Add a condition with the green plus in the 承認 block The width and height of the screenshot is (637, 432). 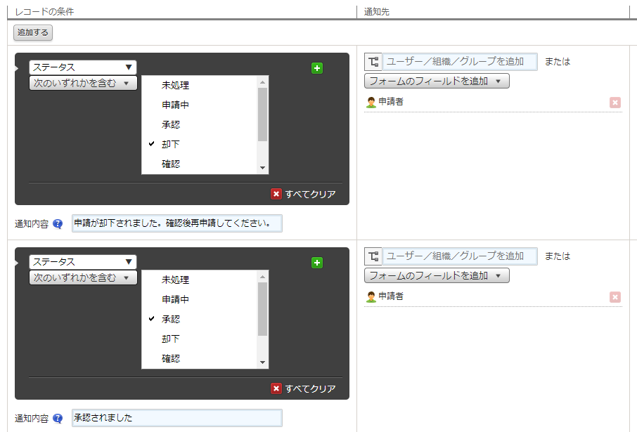pos(317,263)
